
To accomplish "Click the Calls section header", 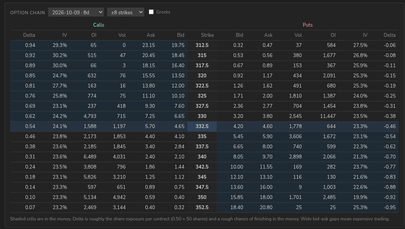I will (x=99, y=25).
